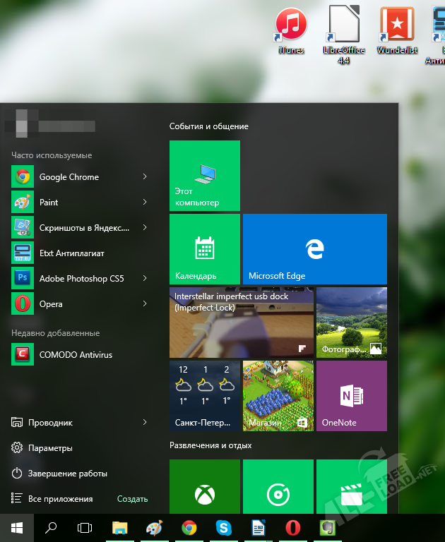
Task: Open Task View on the taskbar
Action: pyautogui.click(x=85, y=527)
